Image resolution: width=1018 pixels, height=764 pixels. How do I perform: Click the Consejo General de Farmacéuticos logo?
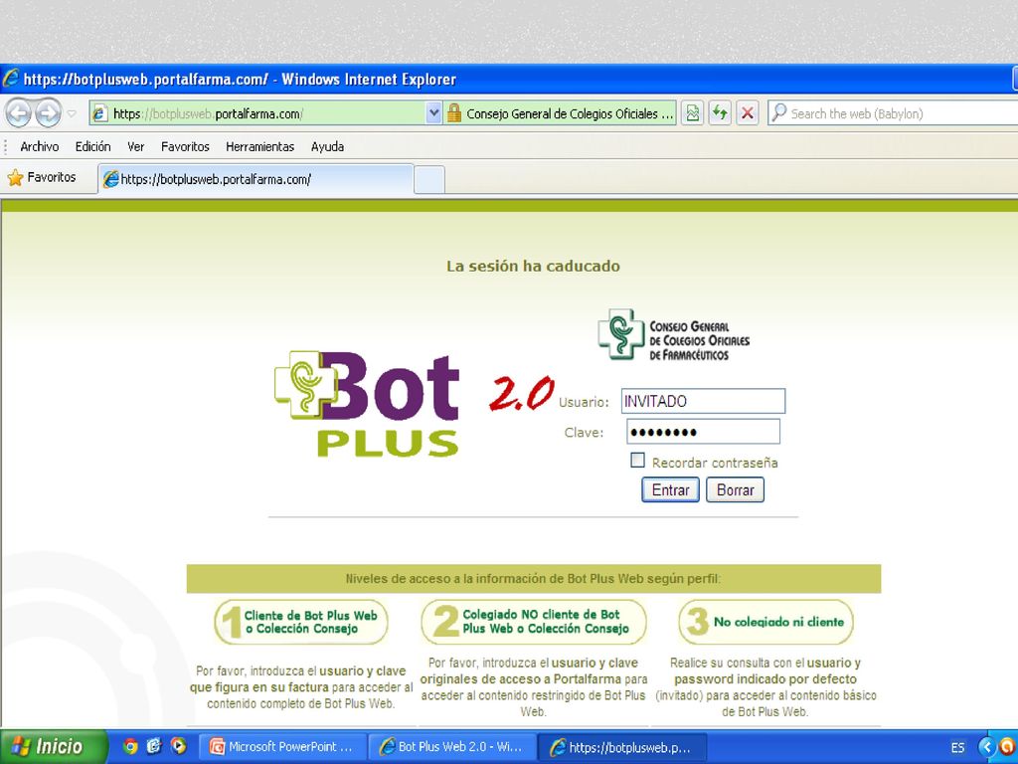tap(674, 334)
